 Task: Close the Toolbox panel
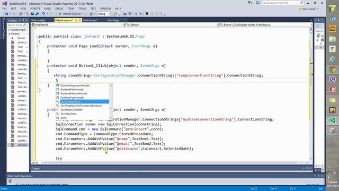(27, 20)
